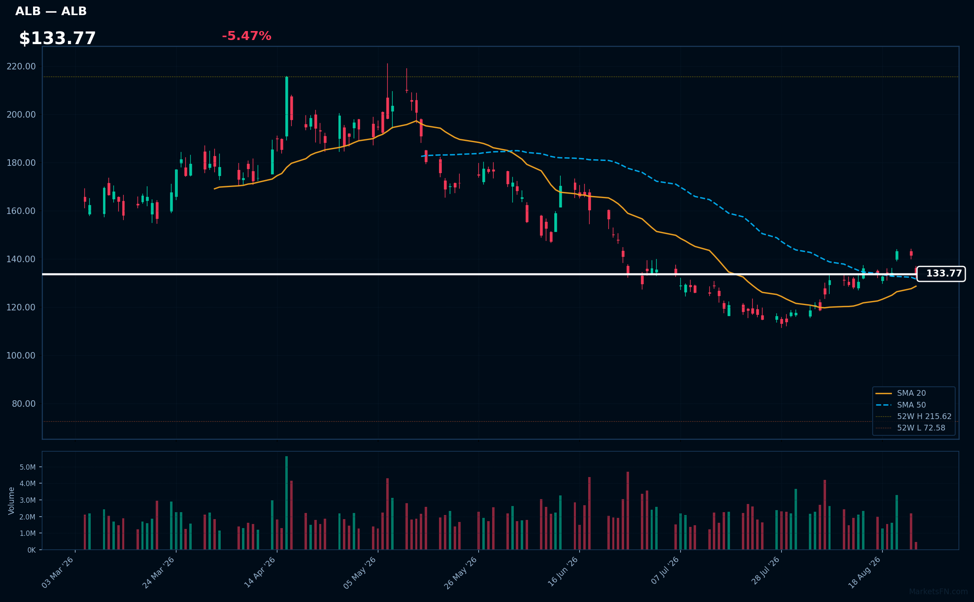The width and height of the screenshot is (974, 602).
Task: Click the 14 Apr '26 date label
Action: tap(260, 572)
